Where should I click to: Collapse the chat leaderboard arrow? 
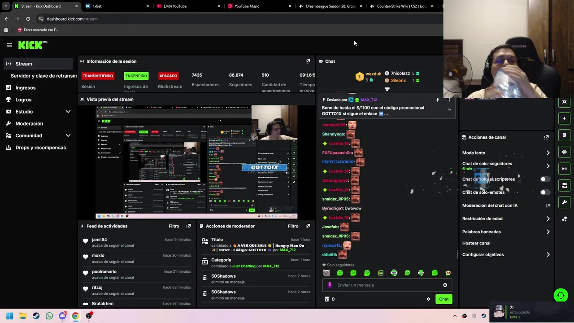(x=387, y=89)
